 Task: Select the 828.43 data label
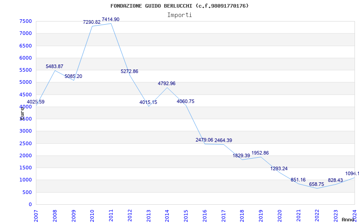pyautogui.click(x=335, y=181)
